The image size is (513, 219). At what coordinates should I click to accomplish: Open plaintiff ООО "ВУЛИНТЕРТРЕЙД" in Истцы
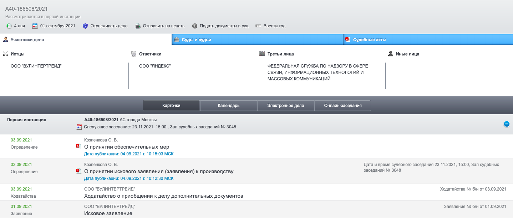click(36, 66)
